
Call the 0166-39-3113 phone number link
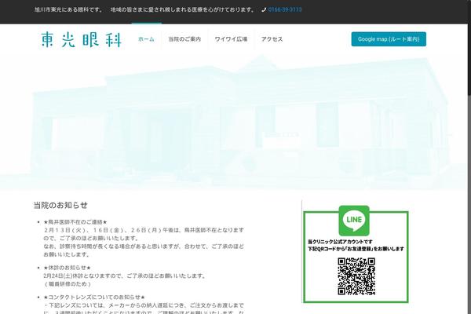coord(285,10)
